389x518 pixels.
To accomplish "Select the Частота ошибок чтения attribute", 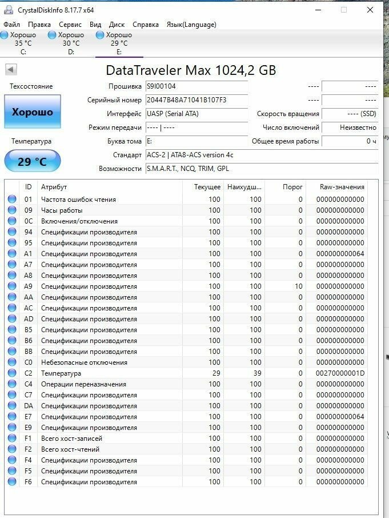I will [78, 200].
